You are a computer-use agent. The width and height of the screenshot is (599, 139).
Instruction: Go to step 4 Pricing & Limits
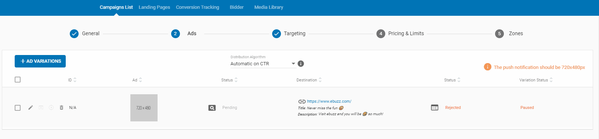pyautogui.click(x=400, y=33)
